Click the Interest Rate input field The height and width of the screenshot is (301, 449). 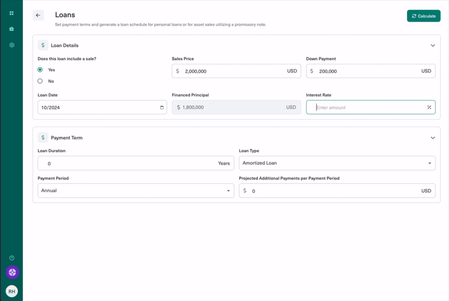click(368, 107)
